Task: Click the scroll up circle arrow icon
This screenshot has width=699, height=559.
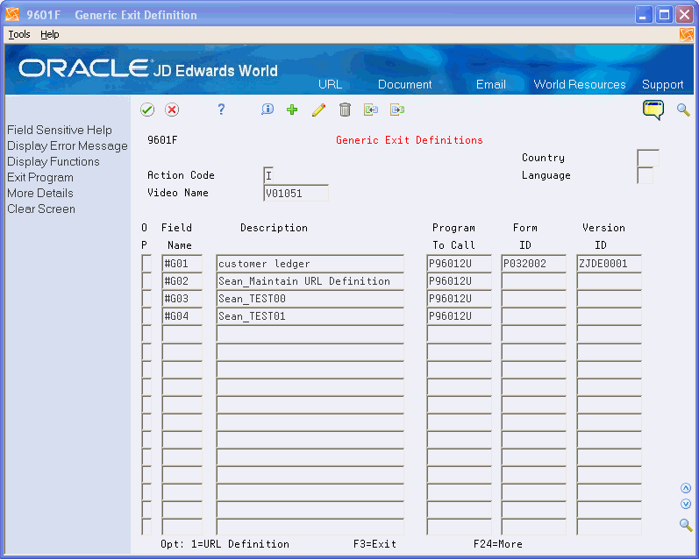Action: [686, 488]
